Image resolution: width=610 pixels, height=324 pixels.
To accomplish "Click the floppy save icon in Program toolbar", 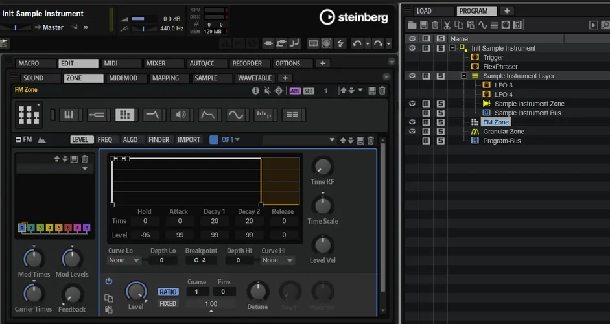I will tap(423, 25).
